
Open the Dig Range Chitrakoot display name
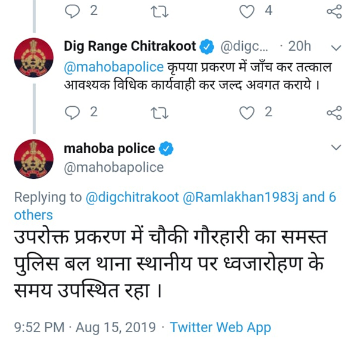coord(130,47)
